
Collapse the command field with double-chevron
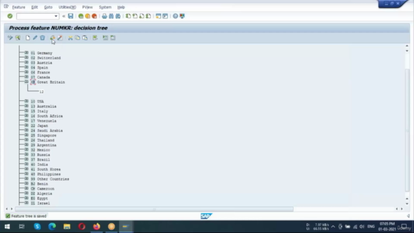(63, 16)
